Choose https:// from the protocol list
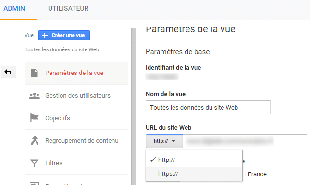 click(194, 174)
